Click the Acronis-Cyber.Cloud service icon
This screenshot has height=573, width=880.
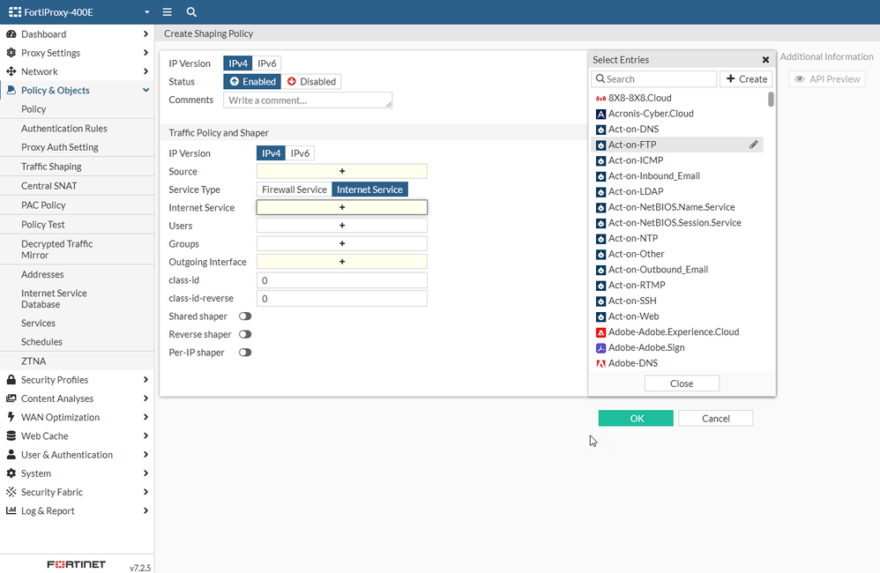(x=600, y=114)
